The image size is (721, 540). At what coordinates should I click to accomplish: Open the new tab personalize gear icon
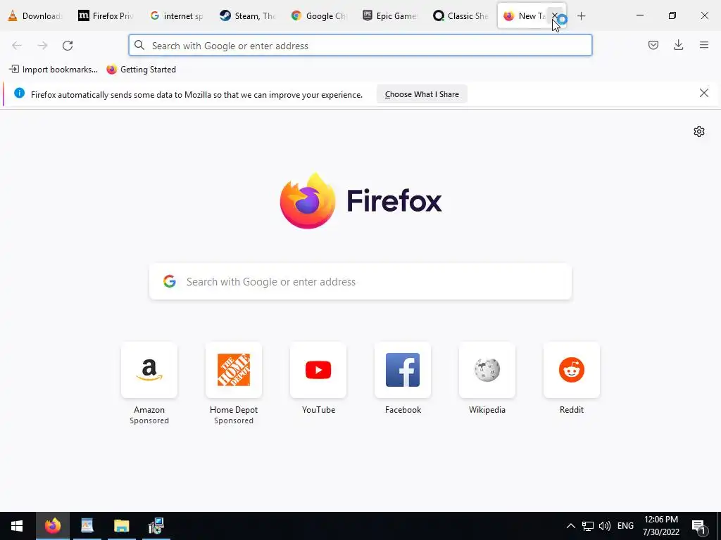coord(699,131)
